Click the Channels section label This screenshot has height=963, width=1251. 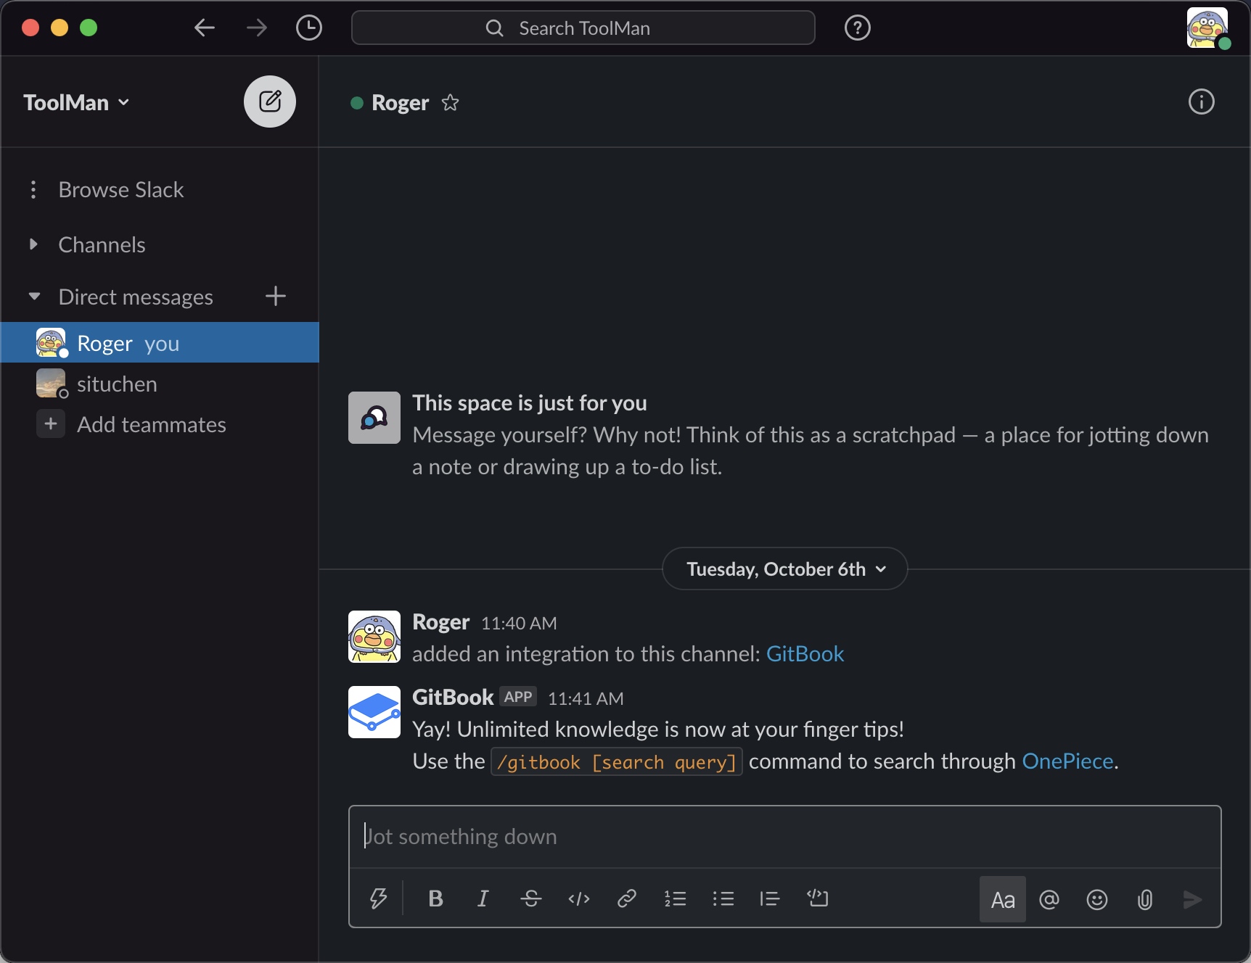pyautogui.click(x=102, y=244)
